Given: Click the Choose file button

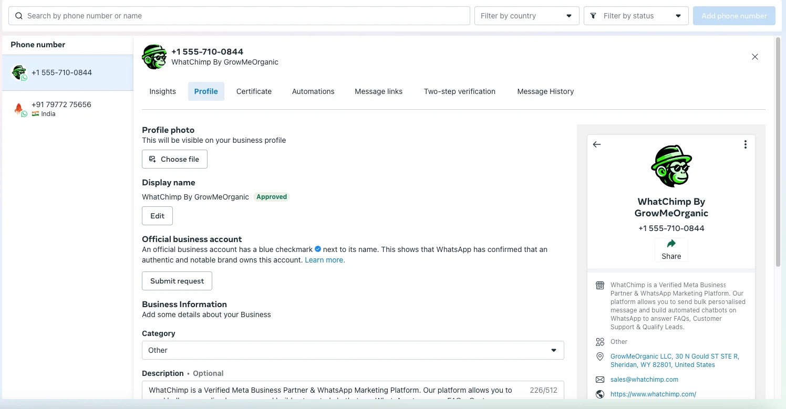Looking at the screenshot, I should pos(174,159).
